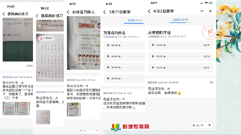Expand the dropdown arrow beside 上一个
This screenshot has height=135, width=241.
209,125
